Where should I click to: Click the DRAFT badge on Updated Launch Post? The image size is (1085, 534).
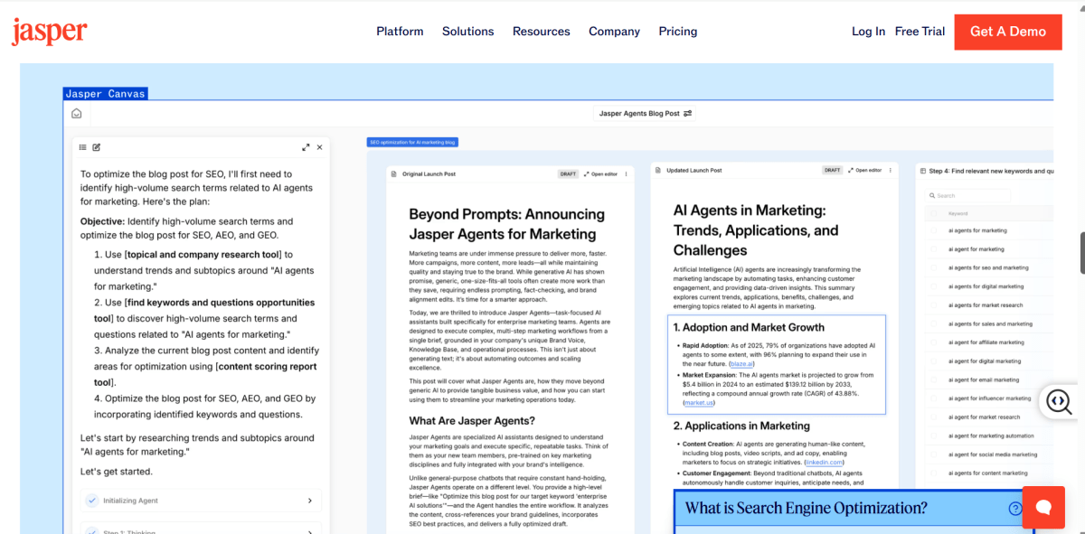[x=832, y=170]
